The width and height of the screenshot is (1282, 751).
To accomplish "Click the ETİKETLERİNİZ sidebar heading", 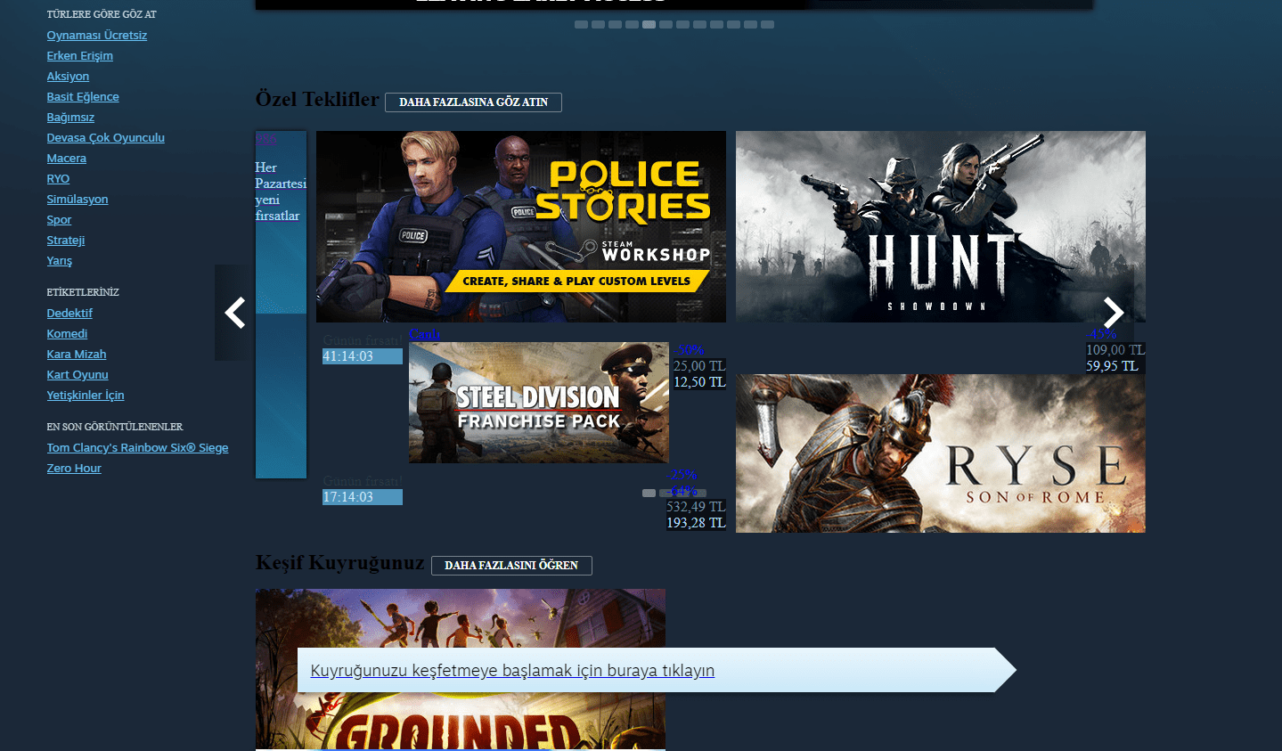I will point(83,292).
